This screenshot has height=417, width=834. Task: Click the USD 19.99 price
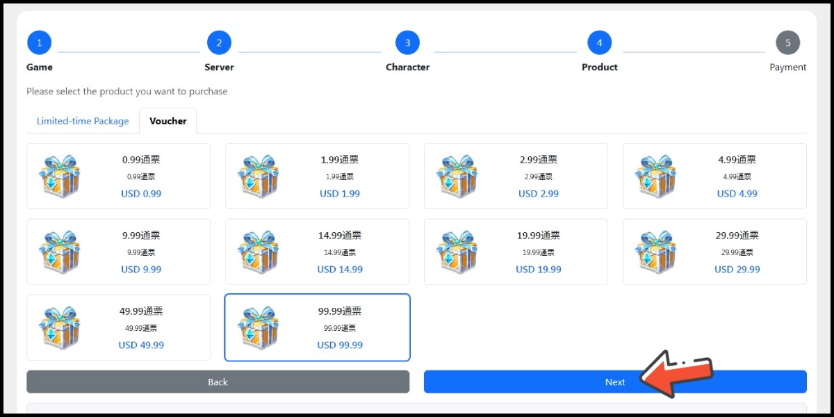tap(539, 270)
